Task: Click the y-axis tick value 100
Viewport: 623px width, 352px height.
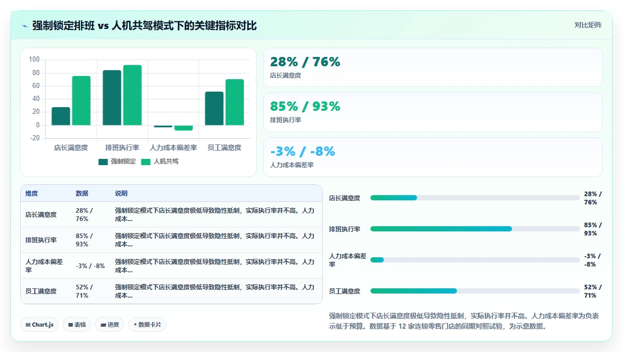Action: click(34, 60)
